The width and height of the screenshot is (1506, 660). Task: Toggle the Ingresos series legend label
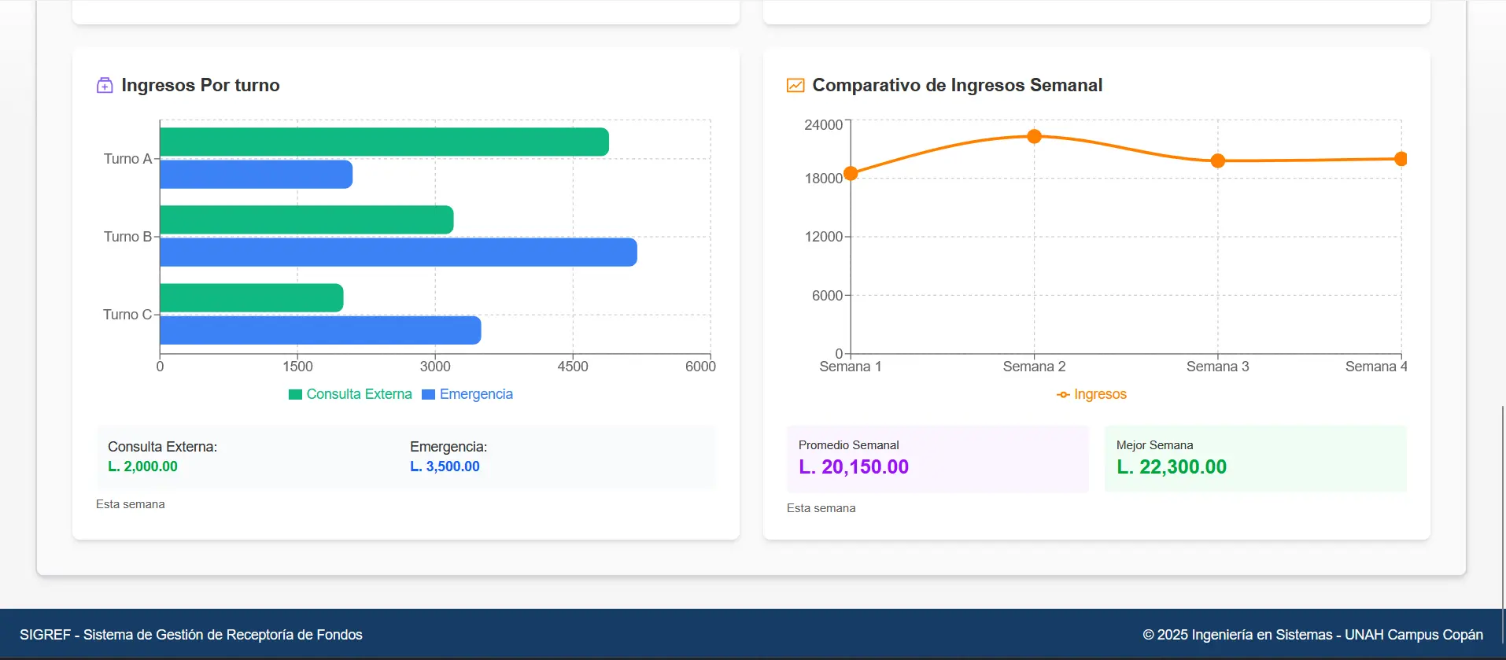click(x=1100, y=394)
